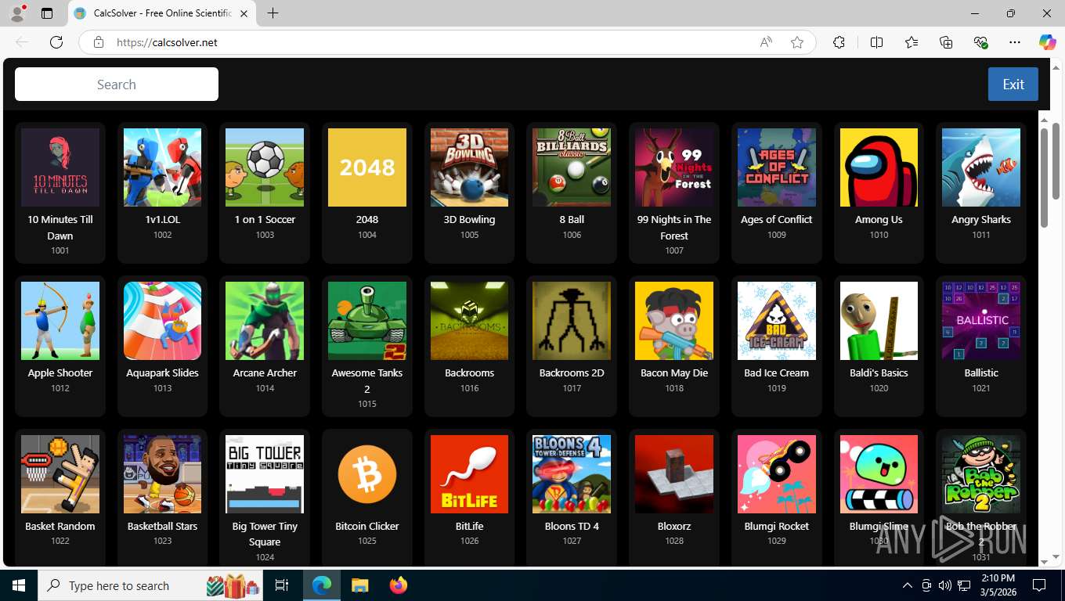The width and height of the screenshot is (1065, 601).
Task: Open the notification center
Action: pos(1039,585)
